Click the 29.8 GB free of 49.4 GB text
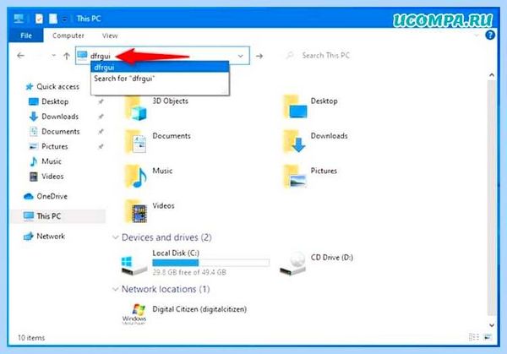This screenshot has width=507, height=354. point(189,272)
